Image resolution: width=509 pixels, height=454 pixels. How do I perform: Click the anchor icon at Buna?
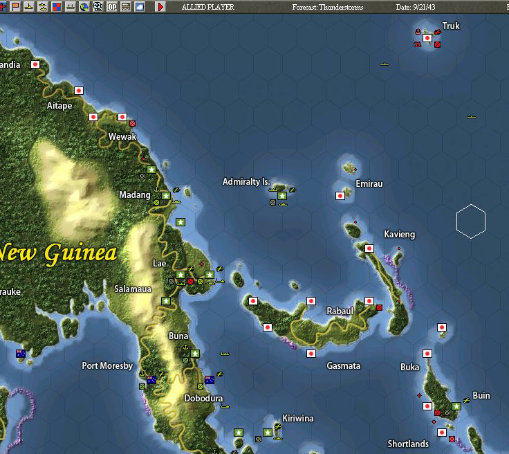coord(185,347)
